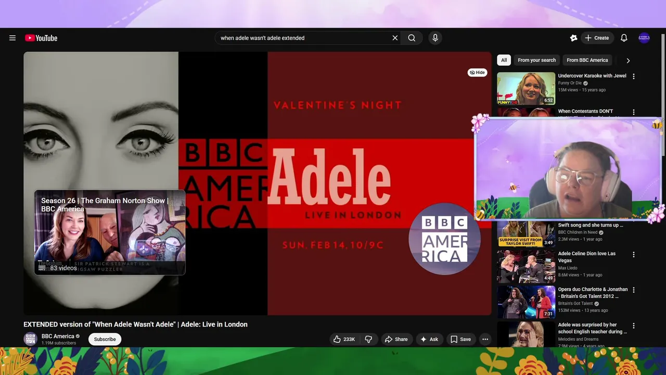
Task: Open options for Adele surprised by teacher video
Action: (x=634, y=326)
